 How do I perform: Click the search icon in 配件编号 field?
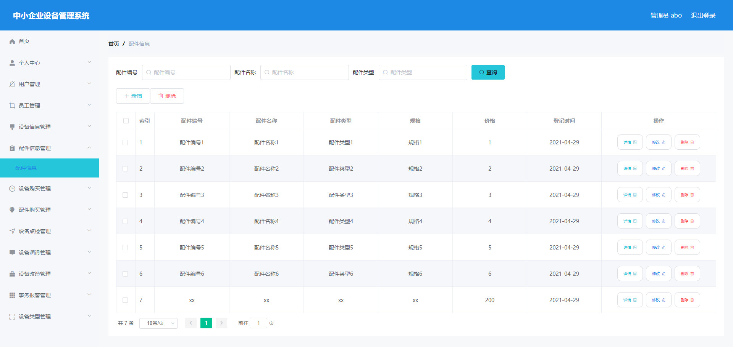click(x=149, y=72)
